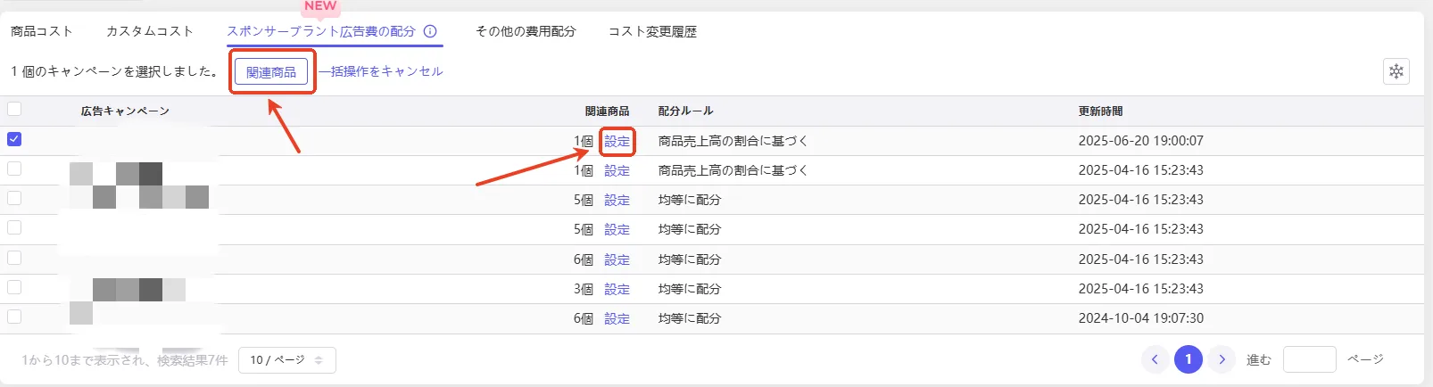The height and width of the screenshot is (387, 1433).
Task: Click the 広告キャンペーン column header
Action: point(125,111)
